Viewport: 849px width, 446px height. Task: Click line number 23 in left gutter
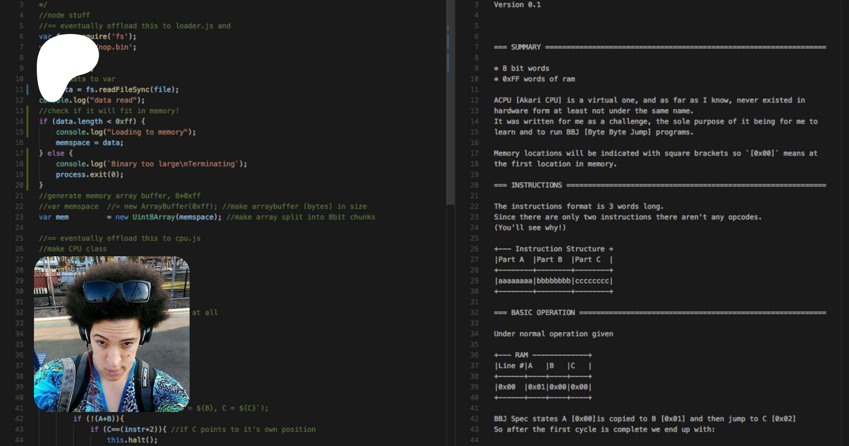(x=19, y=217)
